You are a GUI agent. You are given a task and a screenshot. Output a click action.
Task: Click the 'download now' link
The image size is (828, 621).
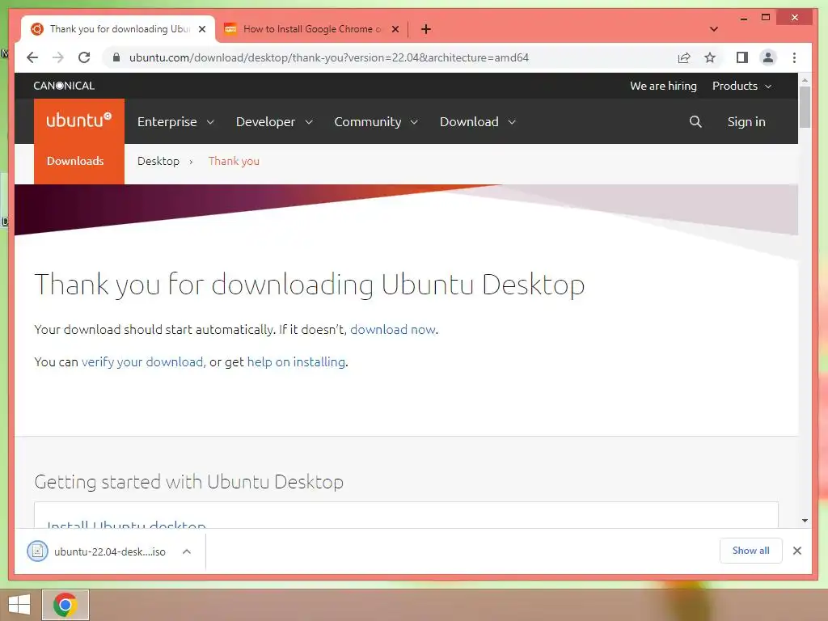[393, 330]
